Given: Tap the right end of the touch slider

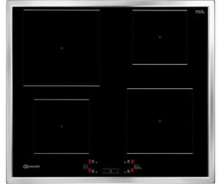Looking at the screenshot, I should 118,171.
